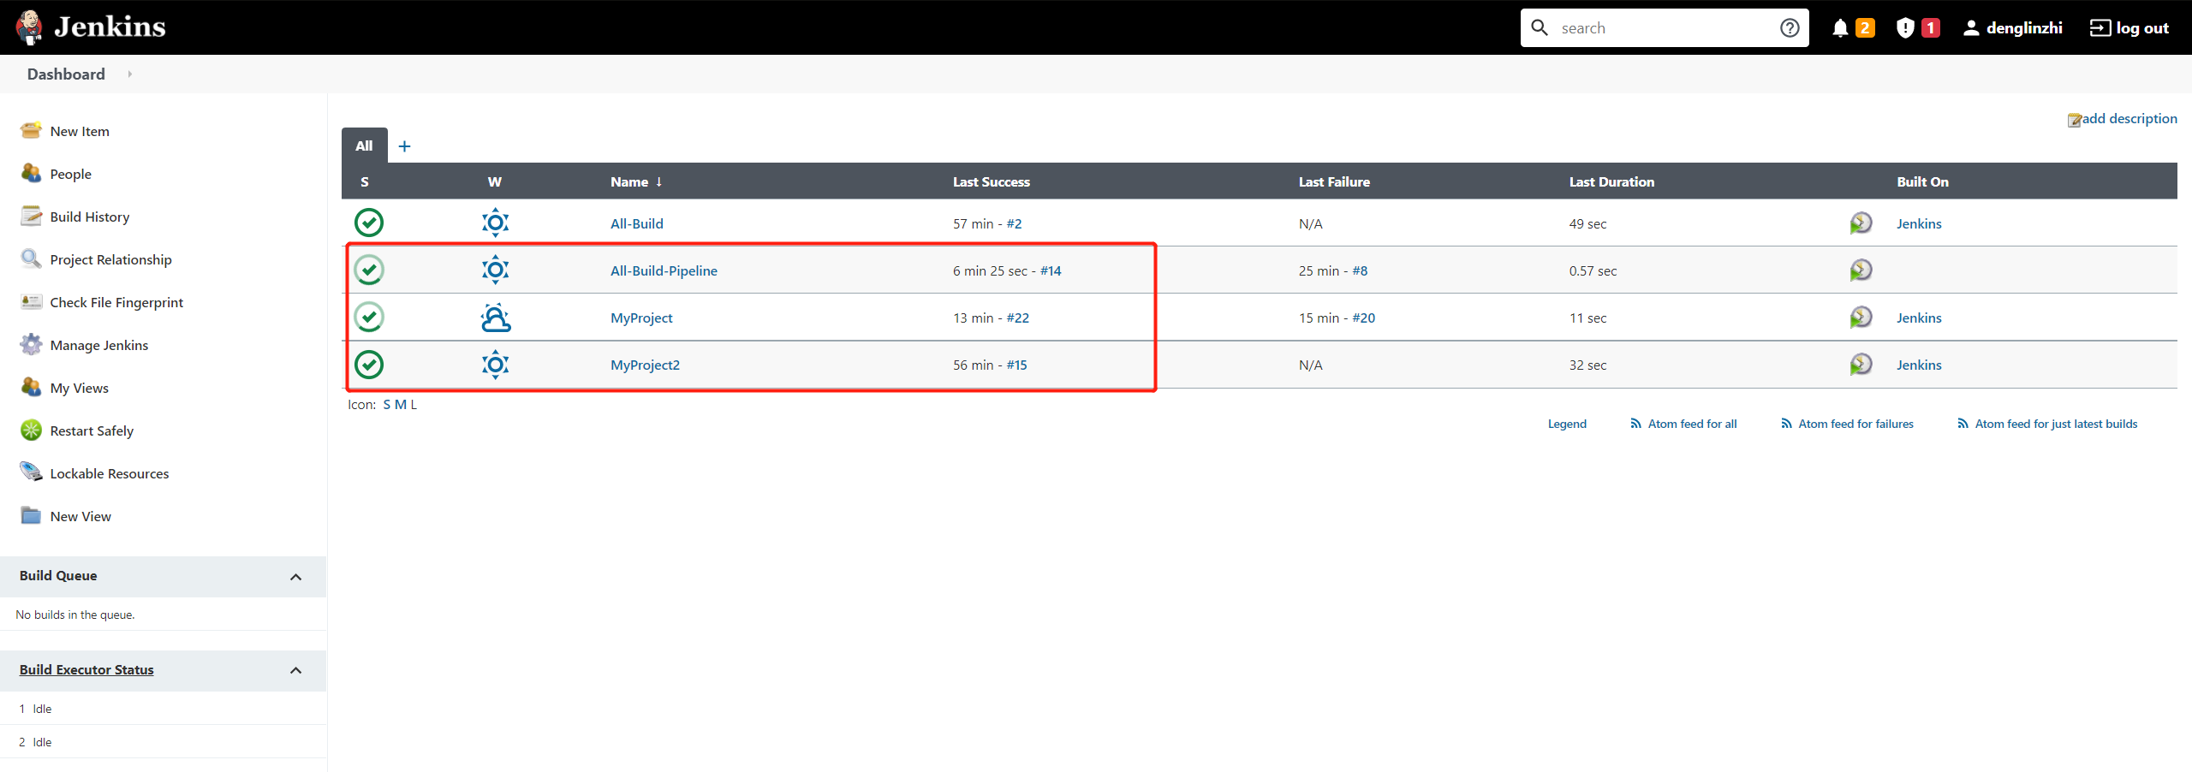Click the People sidebar icon
Image resolution: width=2192 pixels, height=772 pixels.
point(31,174)
